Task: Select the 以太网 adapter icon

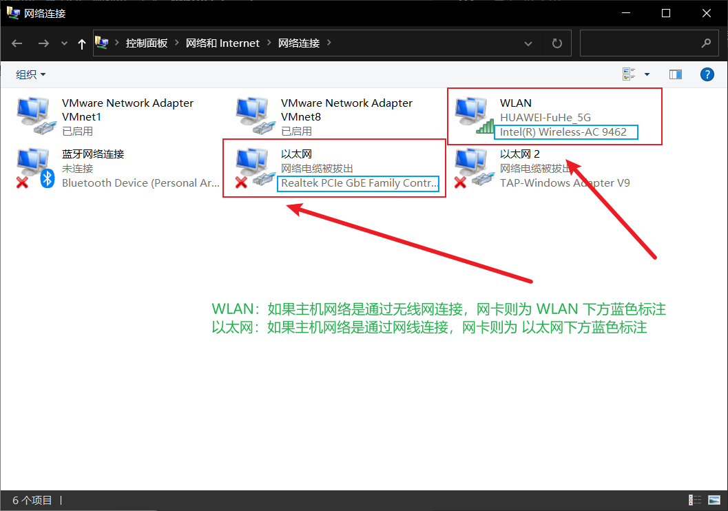Action: [255, 168]
